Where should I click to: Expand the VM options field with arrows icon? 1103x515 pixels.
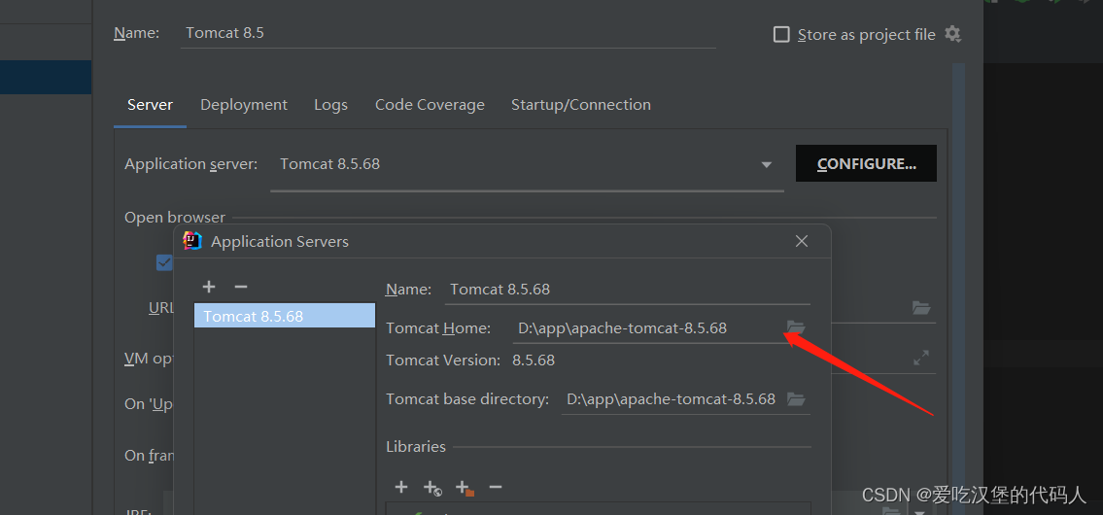point(921,358)
